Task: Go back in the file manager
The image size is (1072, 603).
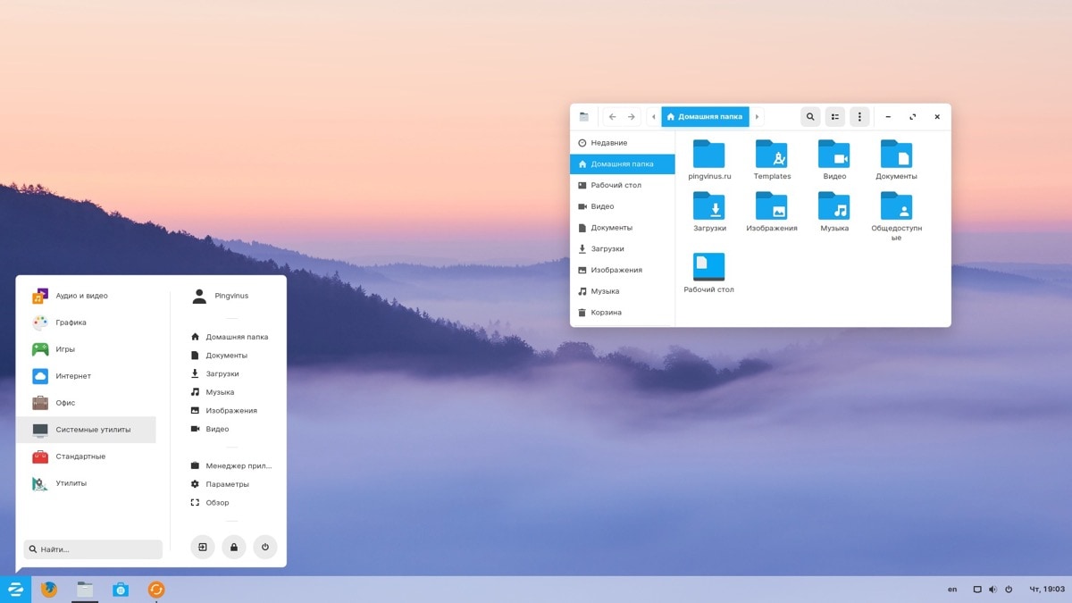Action: pyautogui.click(x=613, y=117)
